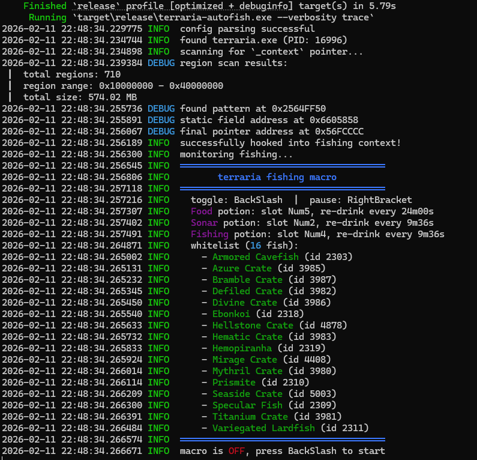Screen dimensions: 477x460
Task: Select 'slot Num4' in Fishing potion line
Action: coord(301,234)
